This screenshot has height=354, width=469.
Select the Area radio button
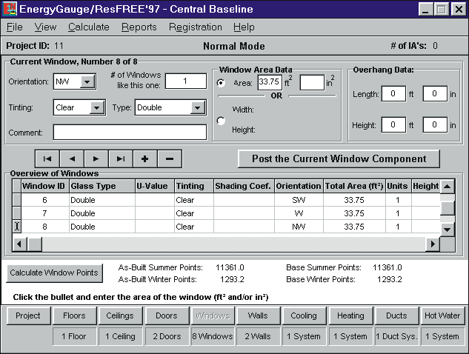pos(221,83)
